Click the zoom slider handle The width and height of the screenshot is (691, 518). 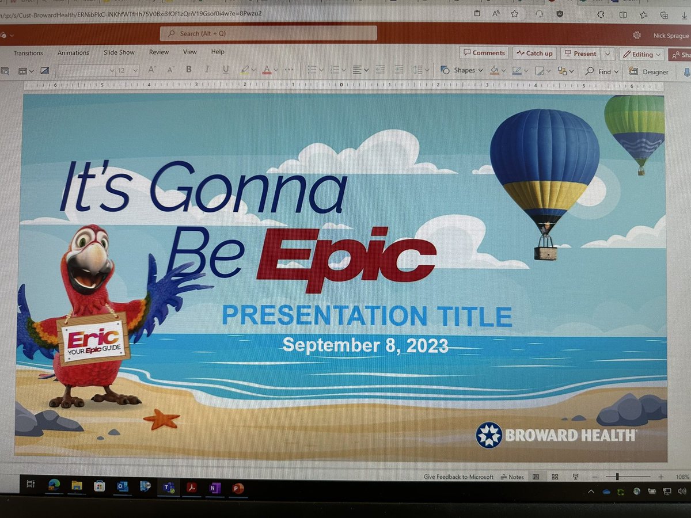click(617, 477)
